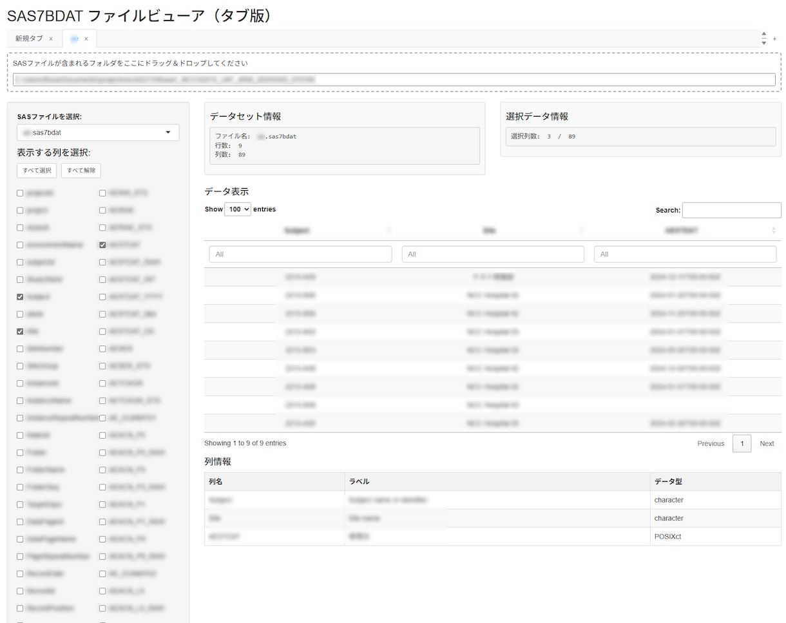The image size is (786, 623).
Task: Open the Show entries count dropdown
Action: (x=238, y=209)
